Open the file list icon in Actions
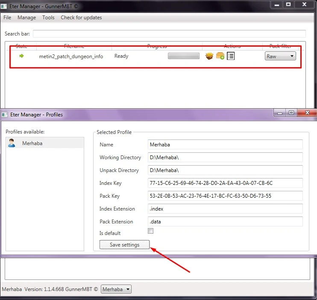The height and width of the screenshot is (300, 317). point(231,56)
